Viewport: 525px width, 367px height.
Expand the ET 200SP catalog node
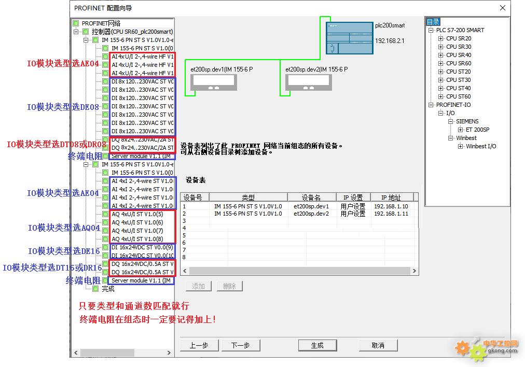click(460, 130)
